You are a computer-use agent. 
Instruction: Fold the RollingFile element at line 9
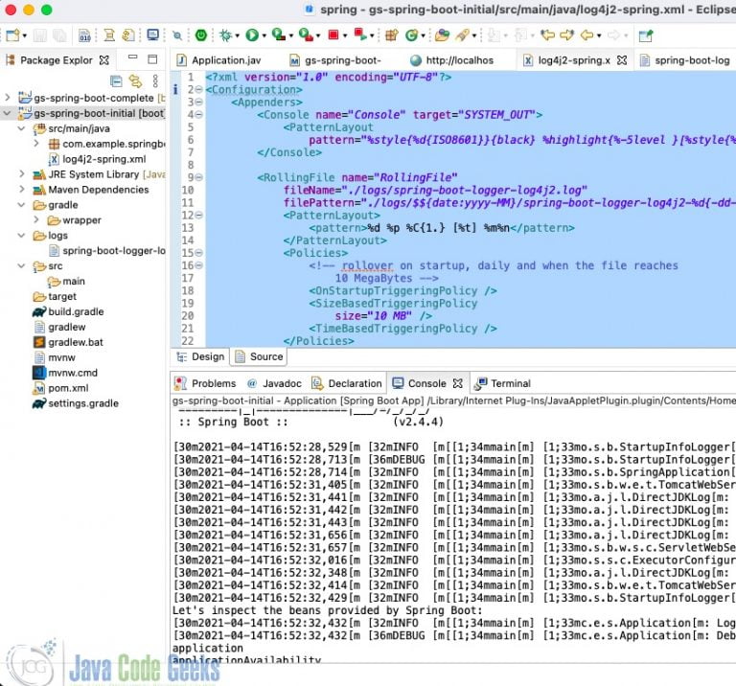tap(199, 177)
